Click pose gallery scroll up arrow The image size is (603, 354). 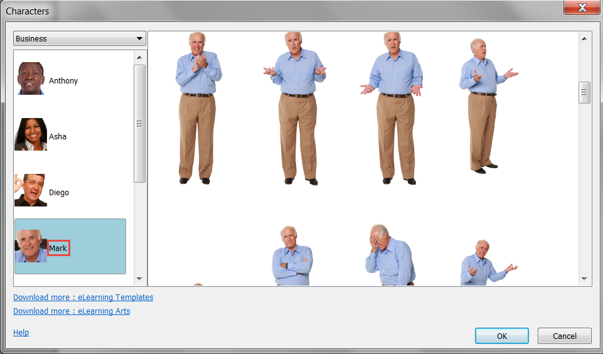(585, 38)
